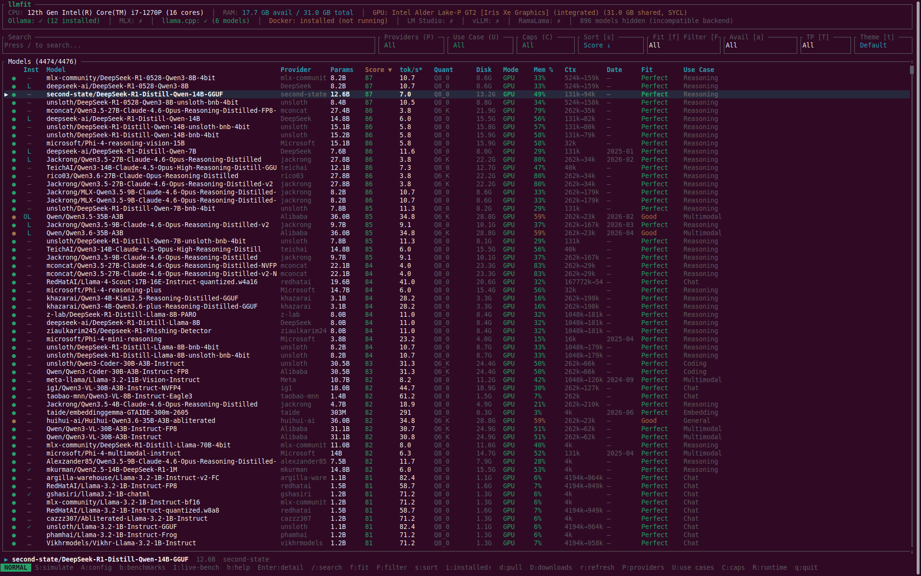The width and height of the screenshot is (921, 576).
Task: Click the Embedding use case cell
Action: click(701, 412)
